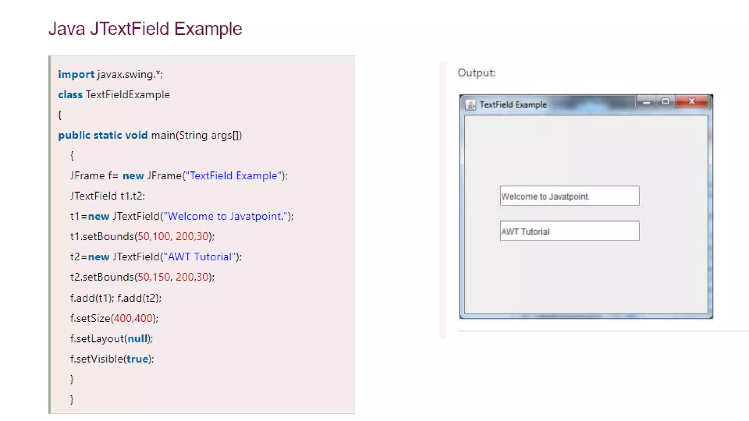Minimize the TextField Example window

tap(647, 102)
